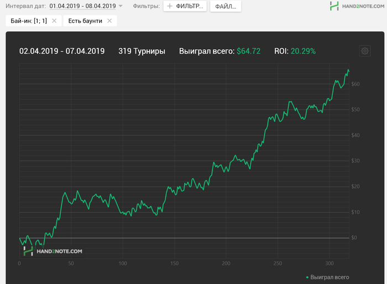Click the 02.04.2019 - 07.04.2019 chart date range
The image size is (387, 284).
click(x=62, y=51)
